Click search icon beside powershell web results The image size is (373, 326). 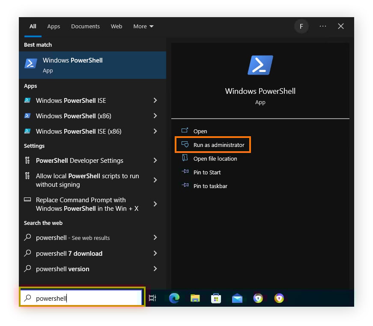27,237
